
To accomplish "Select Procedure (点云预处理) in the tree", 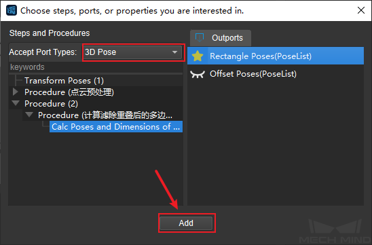I will click(69, 92).
